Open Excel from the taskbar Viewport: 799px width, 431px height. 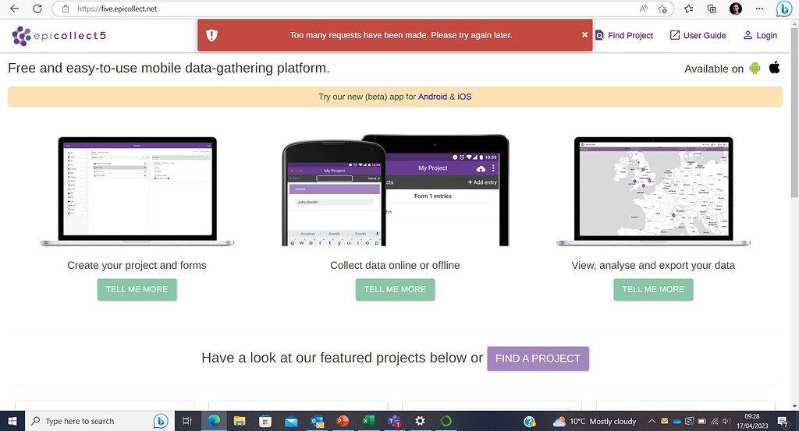coord(368,421)
